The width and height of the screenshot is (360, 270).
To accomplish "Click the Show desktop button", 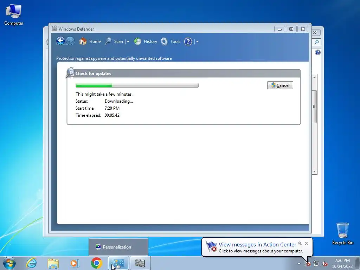I will pyautogui.click(x=358, y=263).
